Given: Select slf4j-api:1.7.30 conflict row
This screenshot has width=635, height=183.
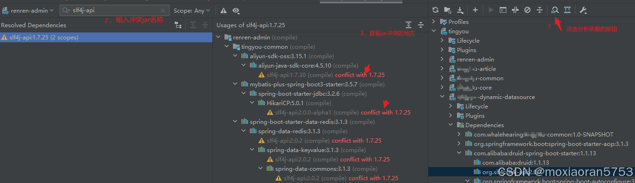Looking at the screenshot, I should tap(321, 75).
